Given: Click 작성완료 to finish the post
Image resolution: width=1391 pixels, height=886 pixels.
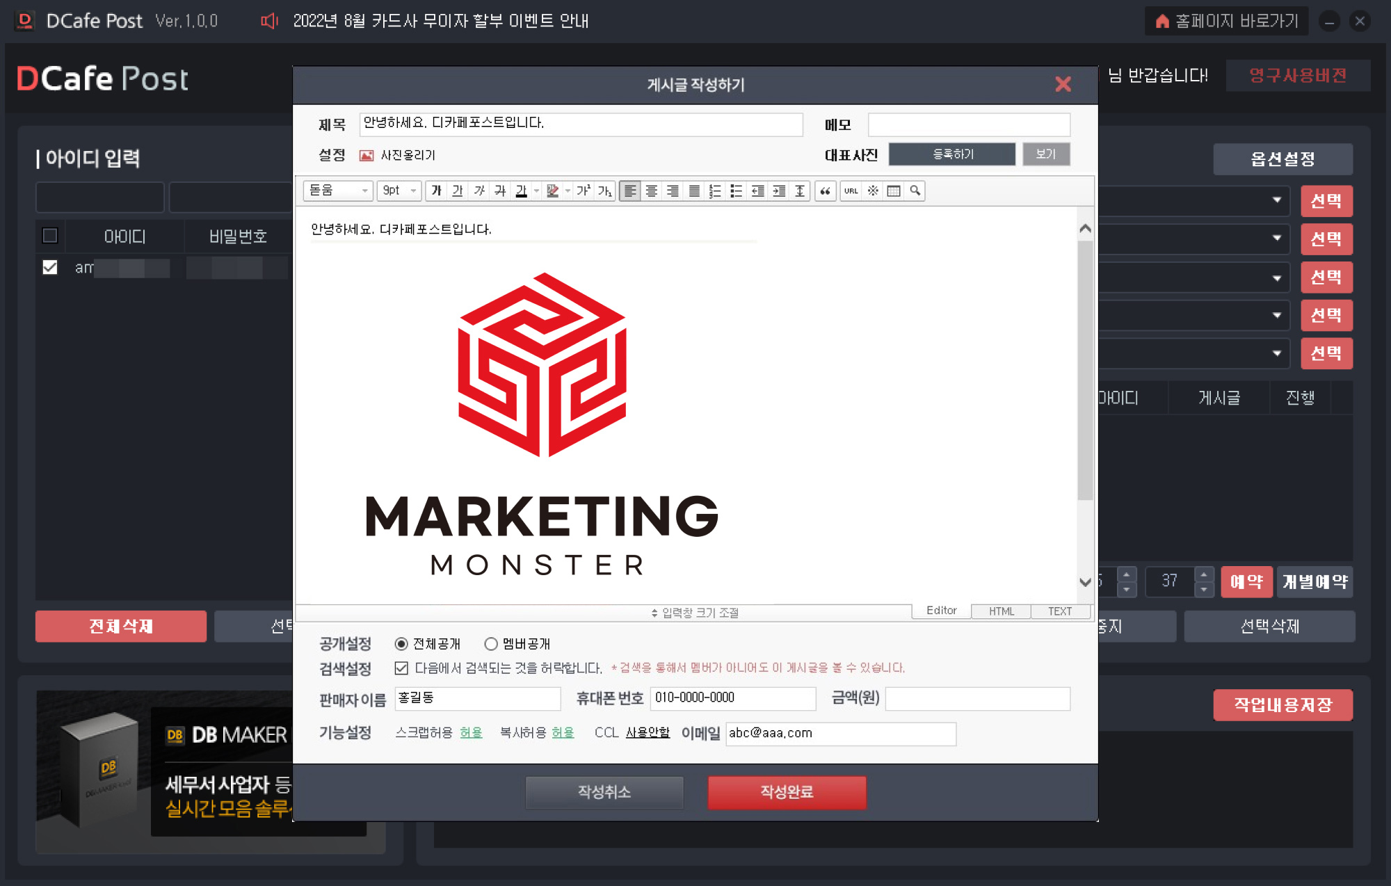Looking at the screenshot, I should pyautogui.click(x=787, y=792).
